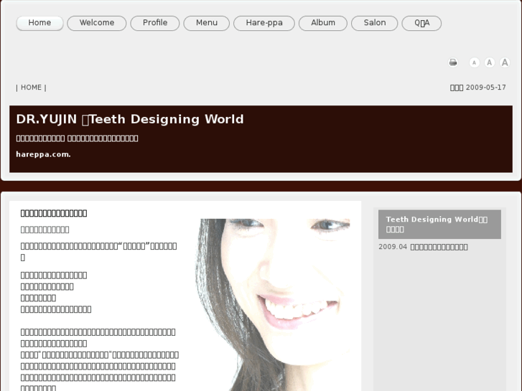Open the Welcome page
Viewport: 522px width, 391px height.
pos(96,23)
